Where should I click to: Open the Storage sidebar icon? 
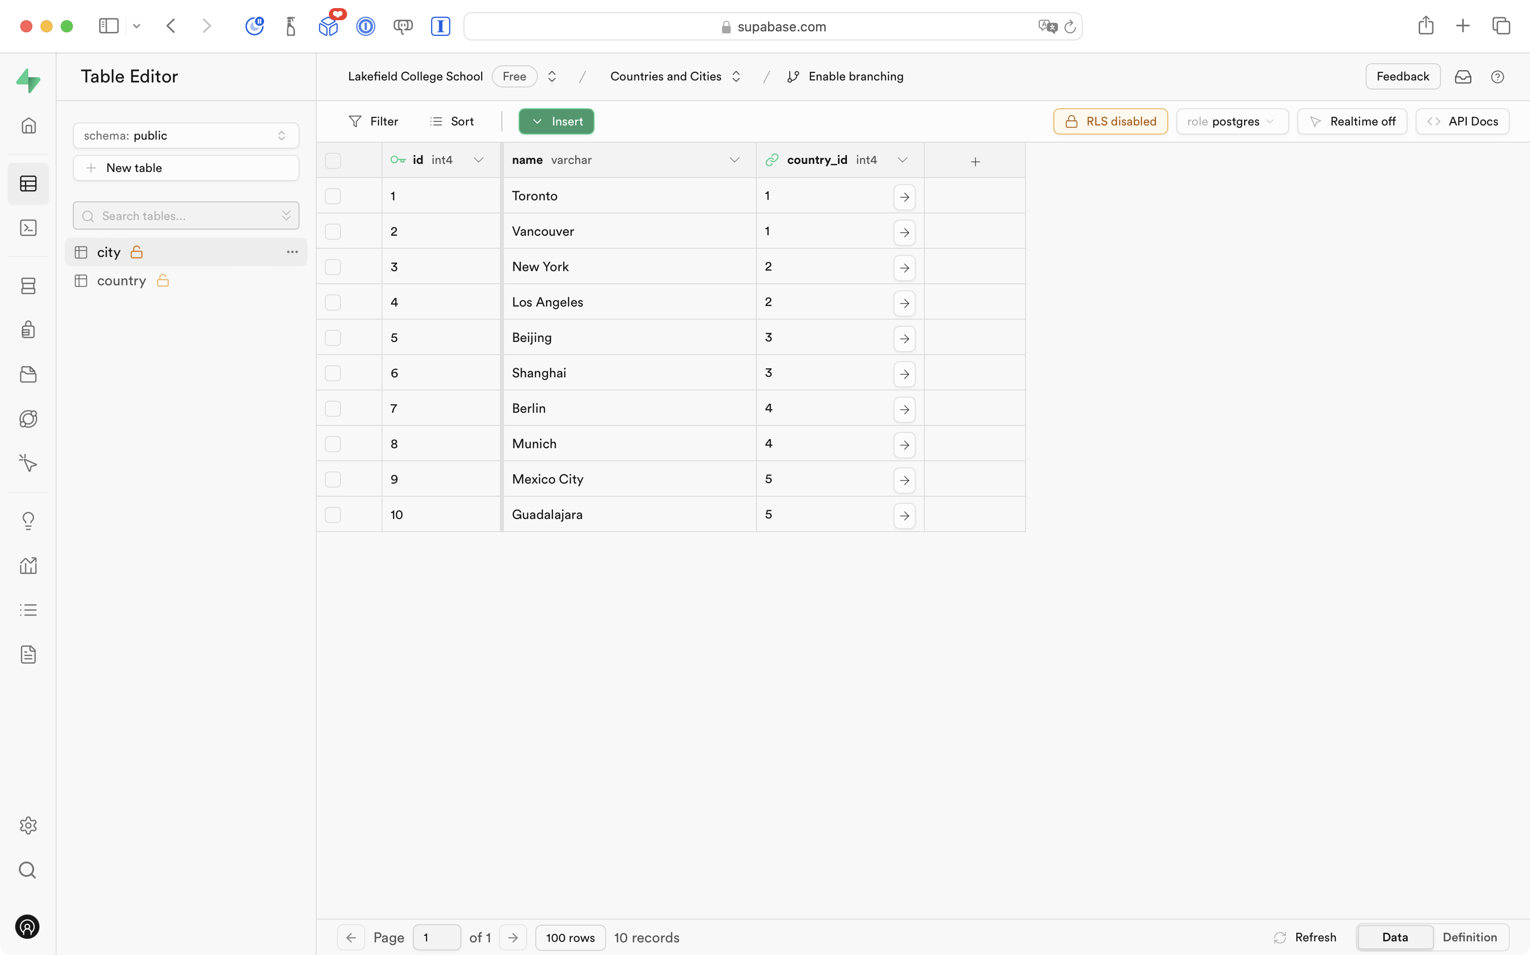click(x=28, y=374)
